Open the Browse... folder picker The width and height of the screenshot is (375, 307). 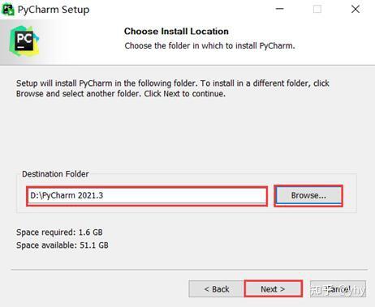tap(308, 195)
